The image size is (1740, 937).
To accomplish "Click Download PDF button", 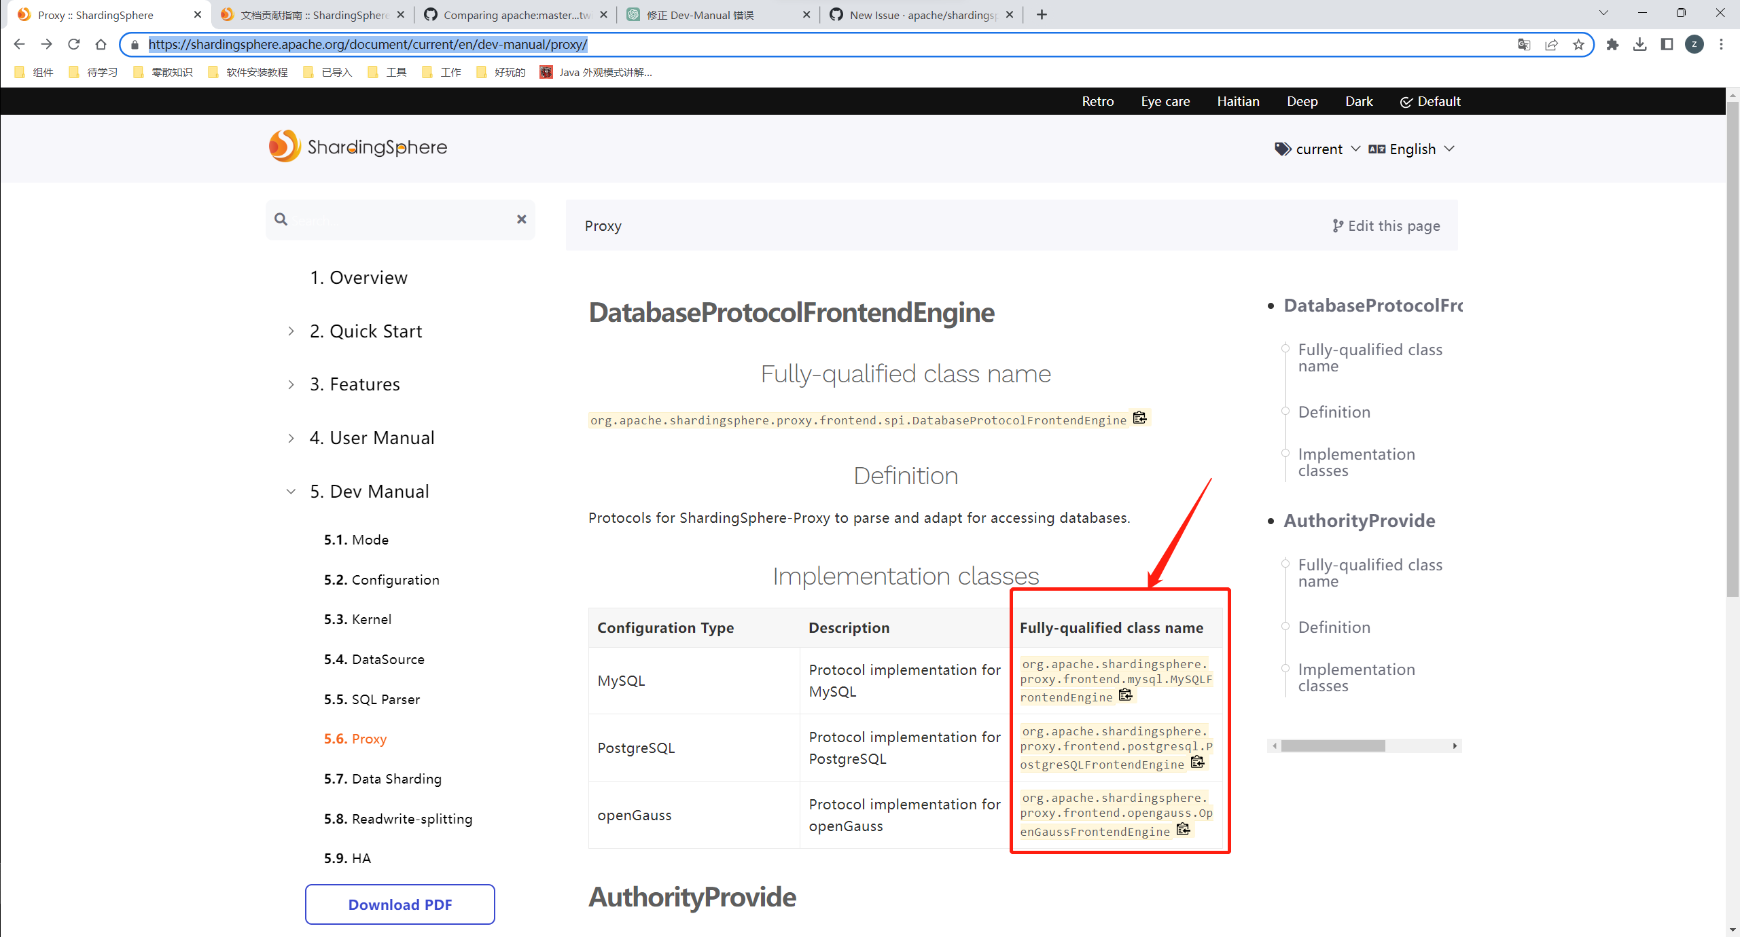I will coord(400,904).
